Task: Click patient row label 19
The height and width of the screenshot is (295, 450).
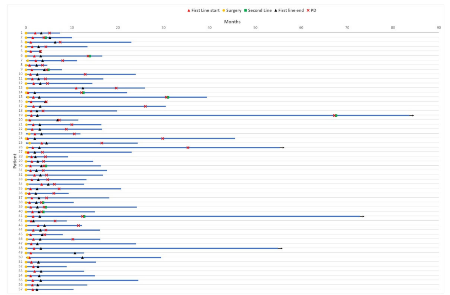Action: pos(21,115)
